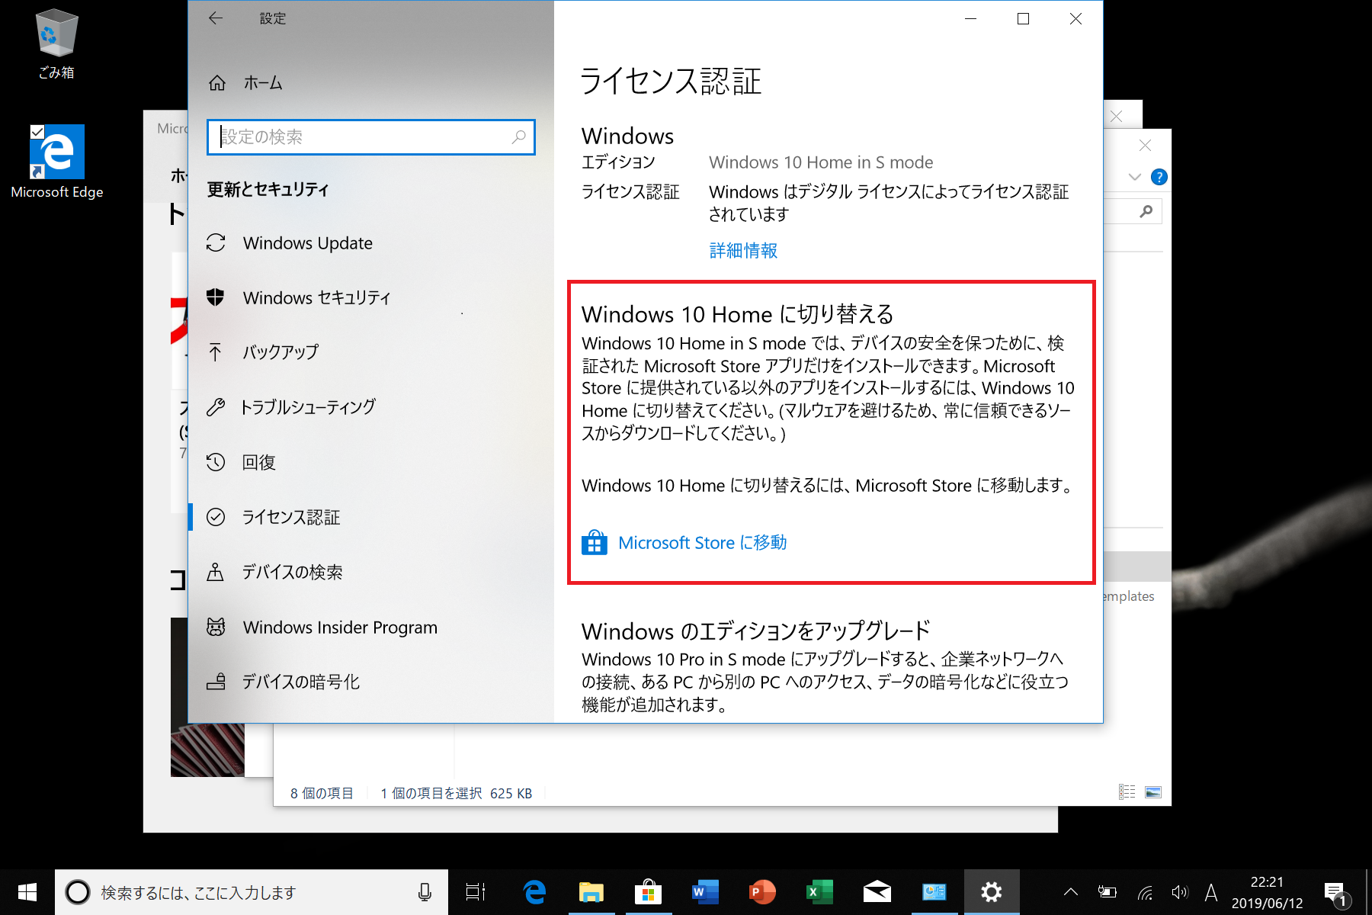This screenshot has width=1372, height=915.
Task: Click the Microsoft Store bag icon in content
Action: [x=595, y=543]
